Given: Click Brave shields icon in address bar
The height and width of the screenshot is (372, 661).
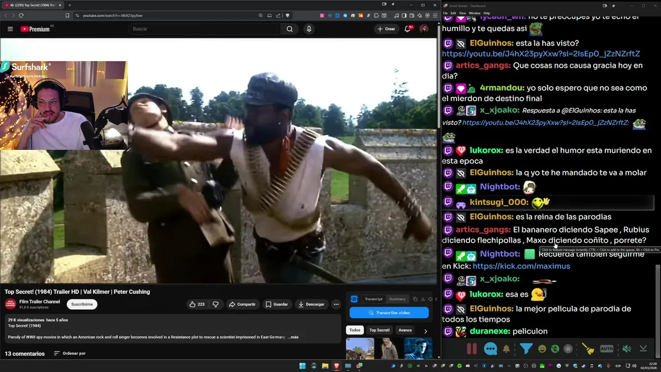Looking at the screenshot, I should (x=288, y=16).
